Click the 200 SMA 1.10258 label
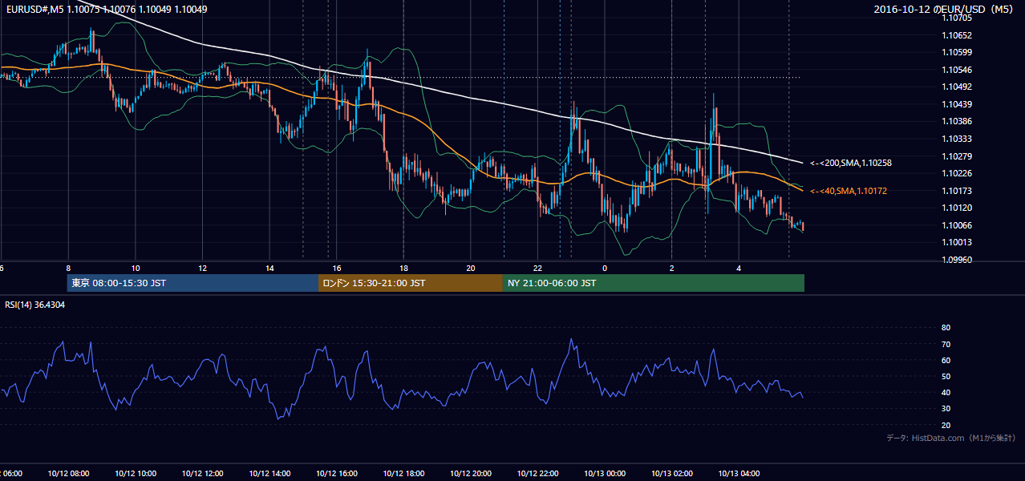Viewport: 1025px width, 481px height. tap(851, 163)
